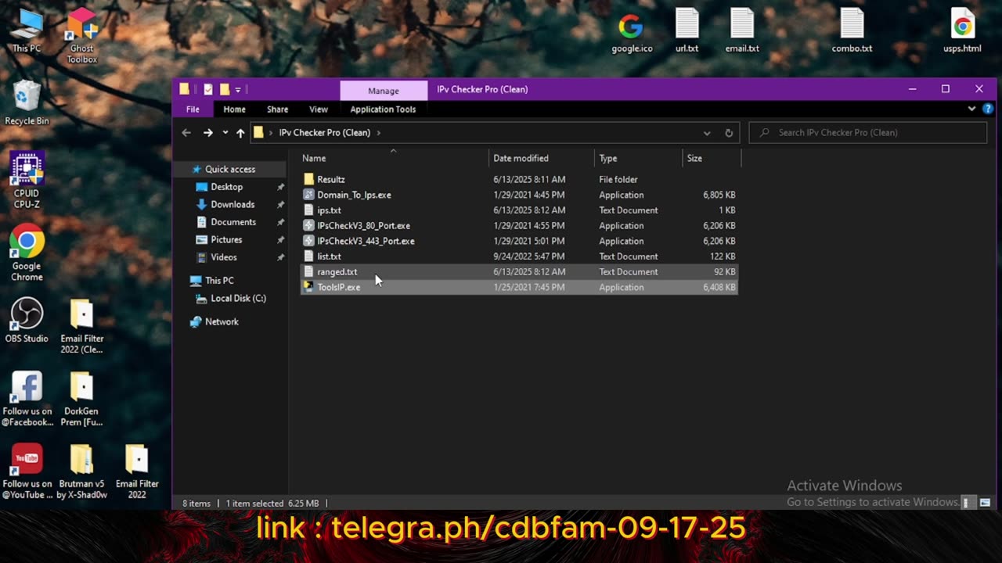Click the Search IPv Checker Pro field

click(x=868, y=133)
